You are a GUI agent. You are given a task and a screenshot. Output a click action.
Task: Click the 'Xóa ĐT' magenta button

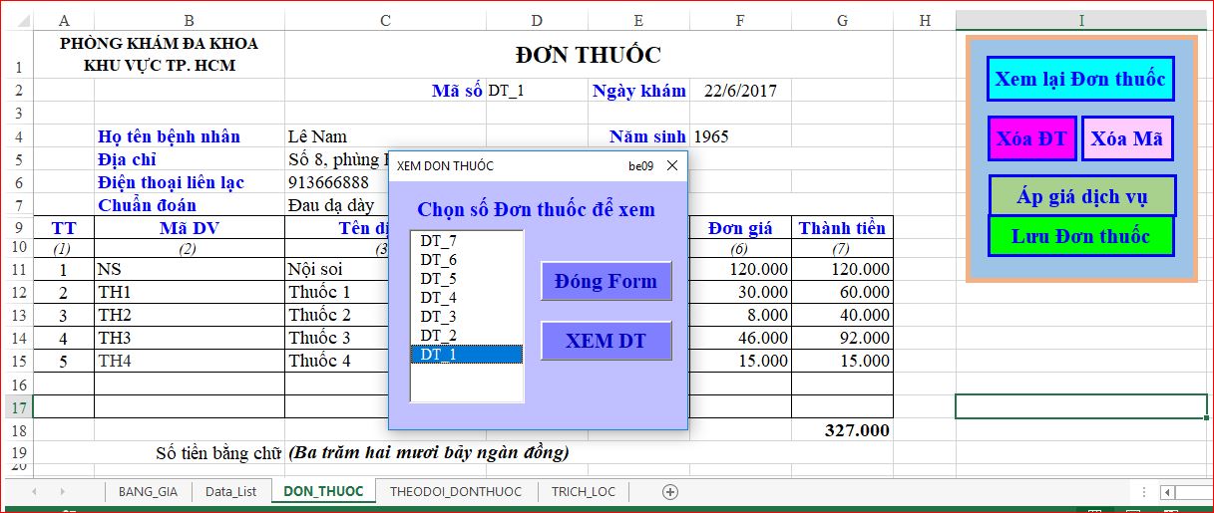pyautogui.click(x=1031, y=138)
